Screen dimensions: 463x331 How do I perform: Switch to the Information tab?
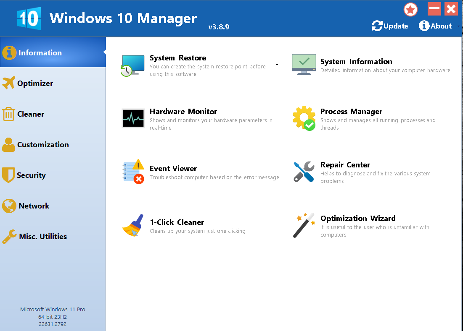[x=53, y=52]
